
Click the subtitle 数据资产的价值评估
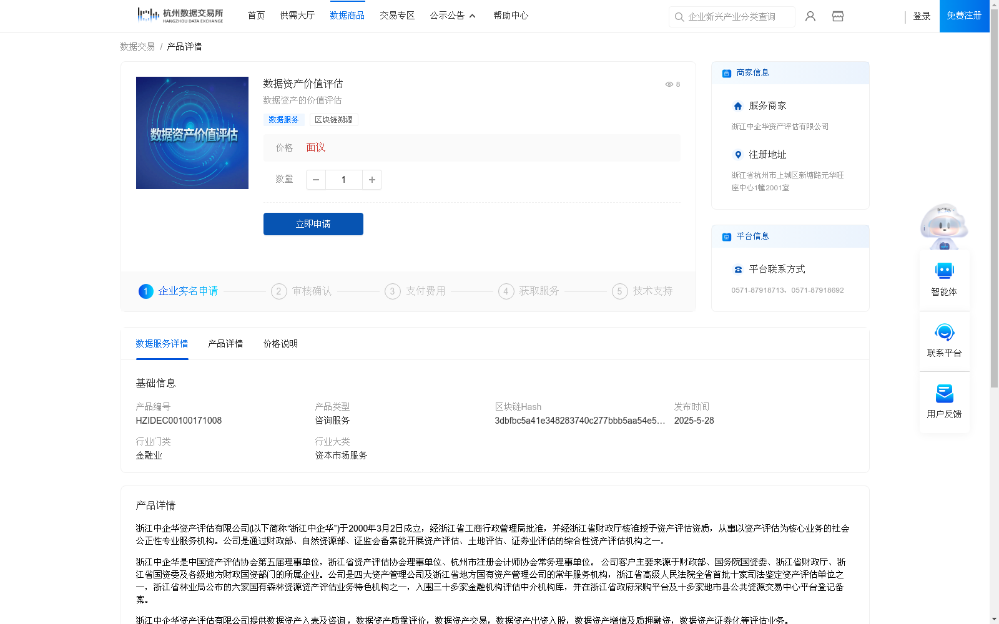point(302,100)
